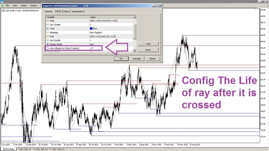Viewport: 269px width, 151px height.
Task: Click the Message row ab icon
Action: (x=48, y=33)
